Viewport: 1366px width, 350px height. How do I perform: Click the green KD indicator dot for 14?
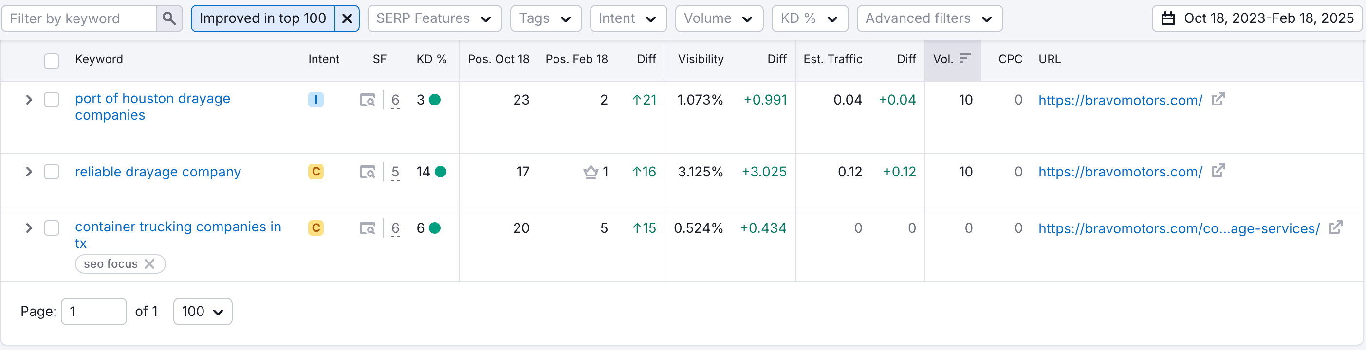coord(440,172)
